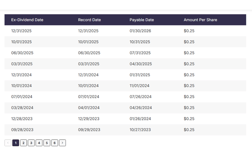252x159 pixels.
Task: Click the previous page left chevron
Action: point(8,143)
